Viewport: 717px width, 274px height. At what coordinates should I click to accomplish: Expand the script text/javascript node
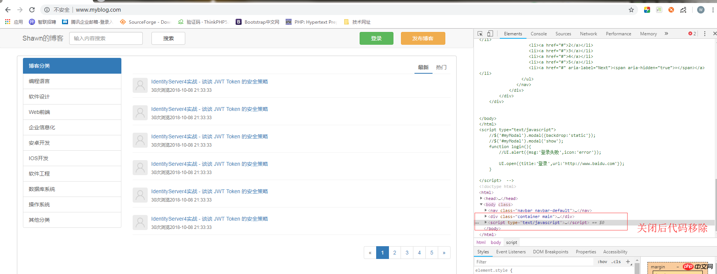[x=486, y=223]
